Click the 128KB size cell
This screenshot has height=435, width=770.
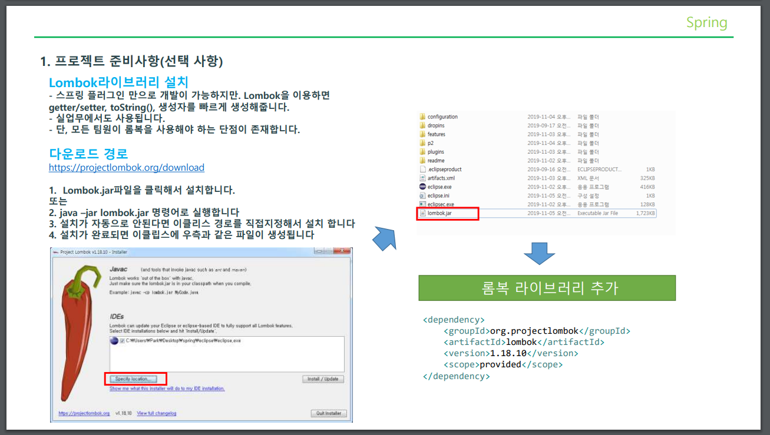click(647, 204)
